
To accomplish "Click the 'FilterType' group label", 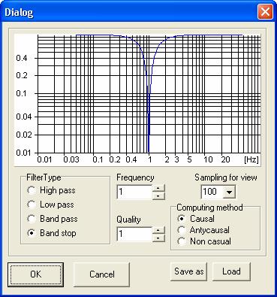I will click(44, 177).
